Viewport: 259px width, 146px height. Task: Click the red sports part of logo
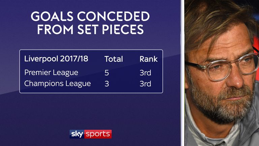98,134
